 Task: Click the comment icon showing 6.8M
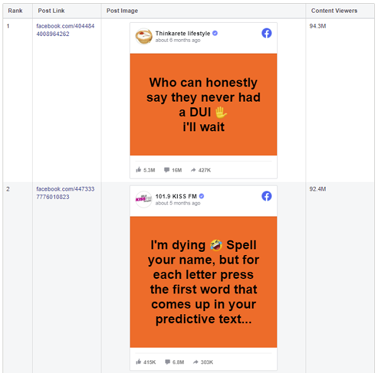tap(166, 362)
